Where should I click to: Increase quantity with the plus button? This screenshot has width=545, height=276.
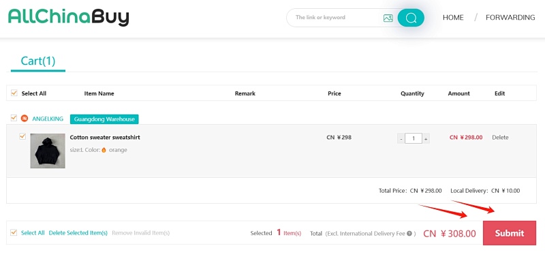(x=426, y=139)
